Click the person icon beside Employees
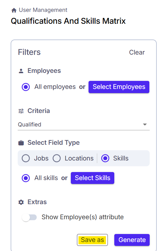160x251 pixels. point(21,71)
